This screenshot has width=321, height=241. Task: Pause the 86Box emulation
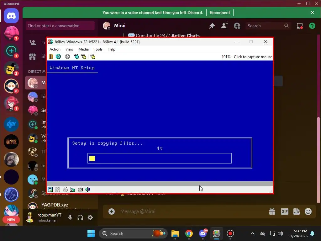click(51, 56)
